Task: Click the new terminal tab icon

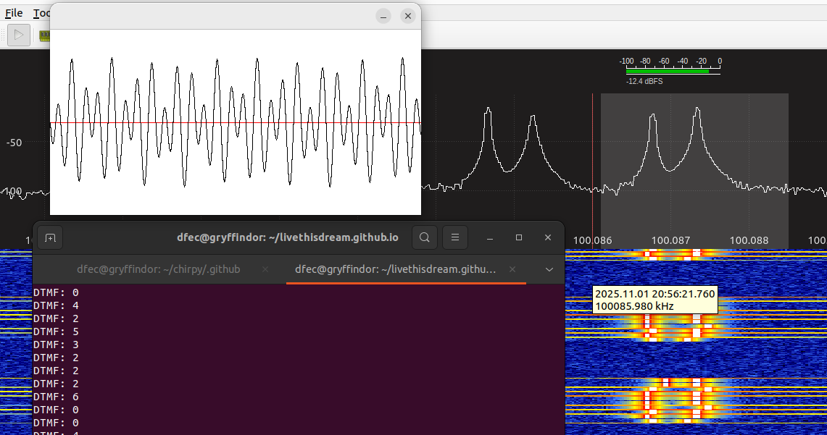Action: pyautogui.click(x=50, y=237)
